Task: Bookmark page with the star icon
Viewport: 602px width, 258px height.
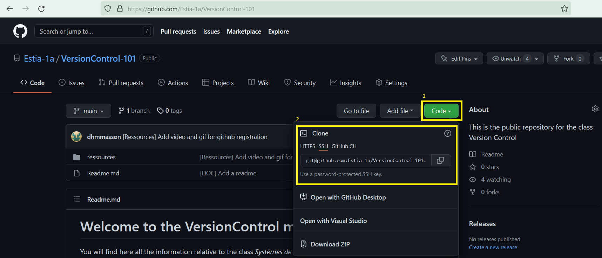Action: [x=564, y=9]
